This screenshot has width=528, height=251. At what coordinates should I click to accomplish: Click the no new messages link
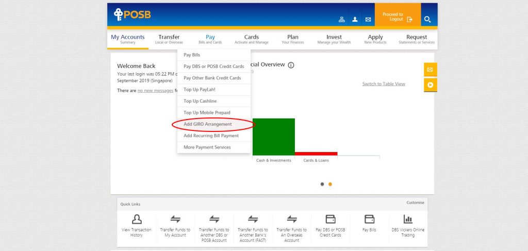pos(155,91)
